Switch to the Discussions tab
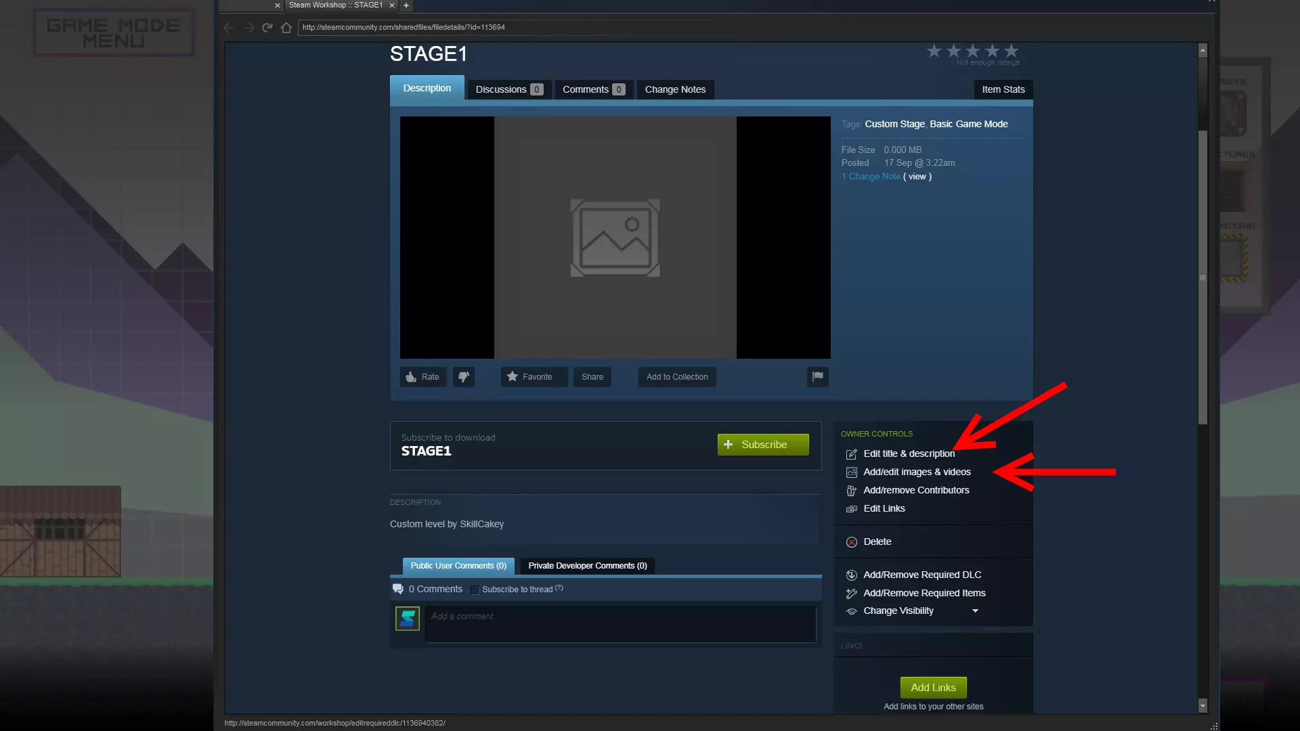 [x=508, y=89]
